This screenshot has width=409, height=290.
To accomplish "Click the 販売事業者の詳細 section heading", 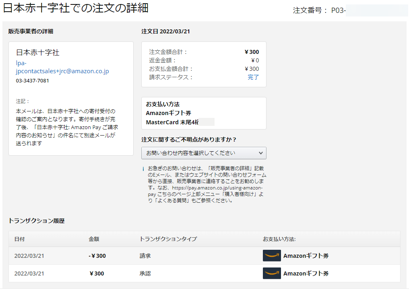I will 31,31.
